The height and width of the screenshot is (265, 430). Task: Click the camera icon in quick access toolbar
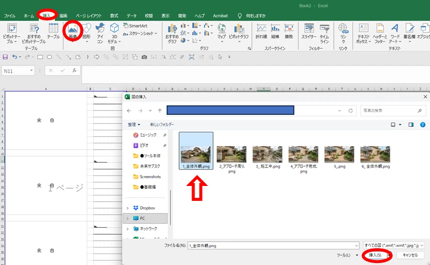144,57
